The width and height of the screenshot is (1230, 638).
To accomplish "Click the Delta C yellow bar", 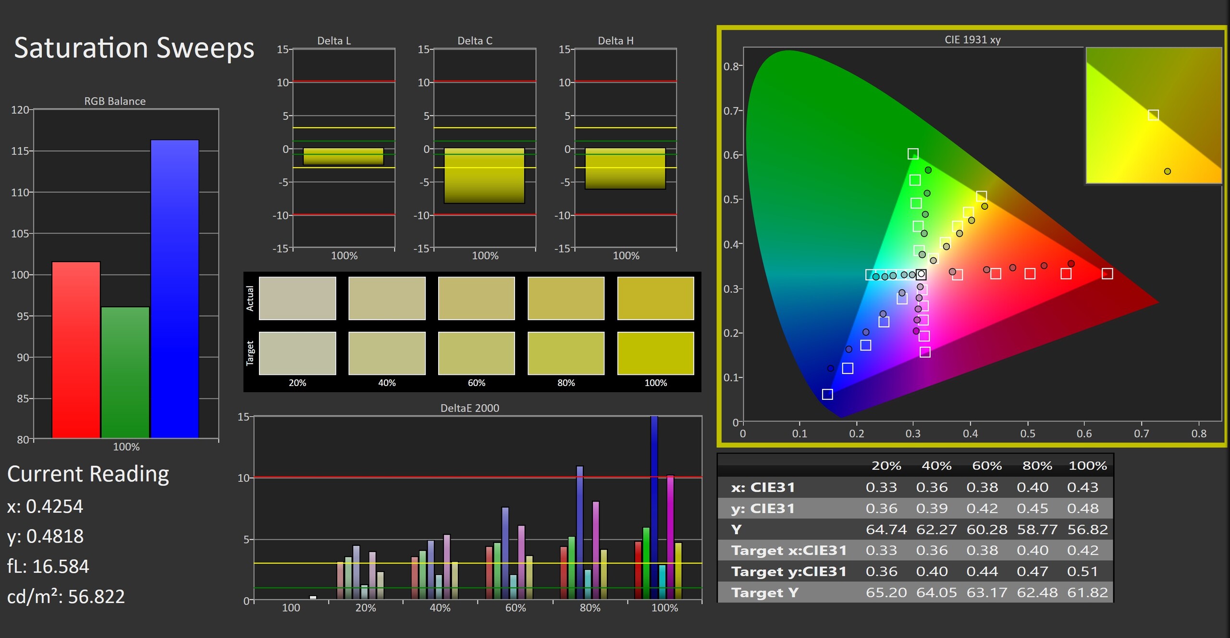I will (484, 175).
